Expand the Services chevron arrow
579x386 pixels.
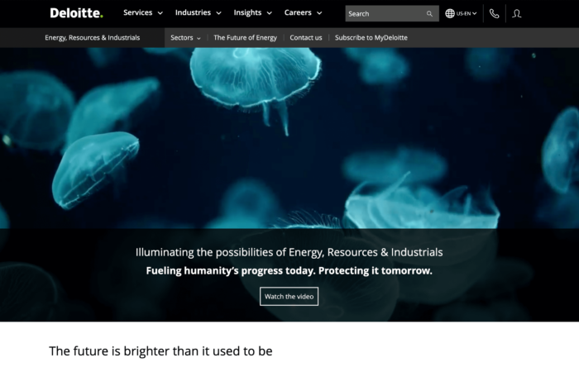coord(160,13)
